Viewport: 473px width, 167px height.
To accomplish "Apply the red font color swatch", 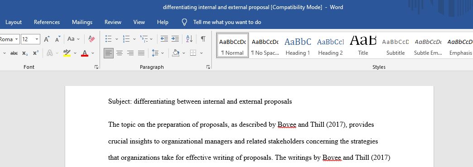I will 85,53.
